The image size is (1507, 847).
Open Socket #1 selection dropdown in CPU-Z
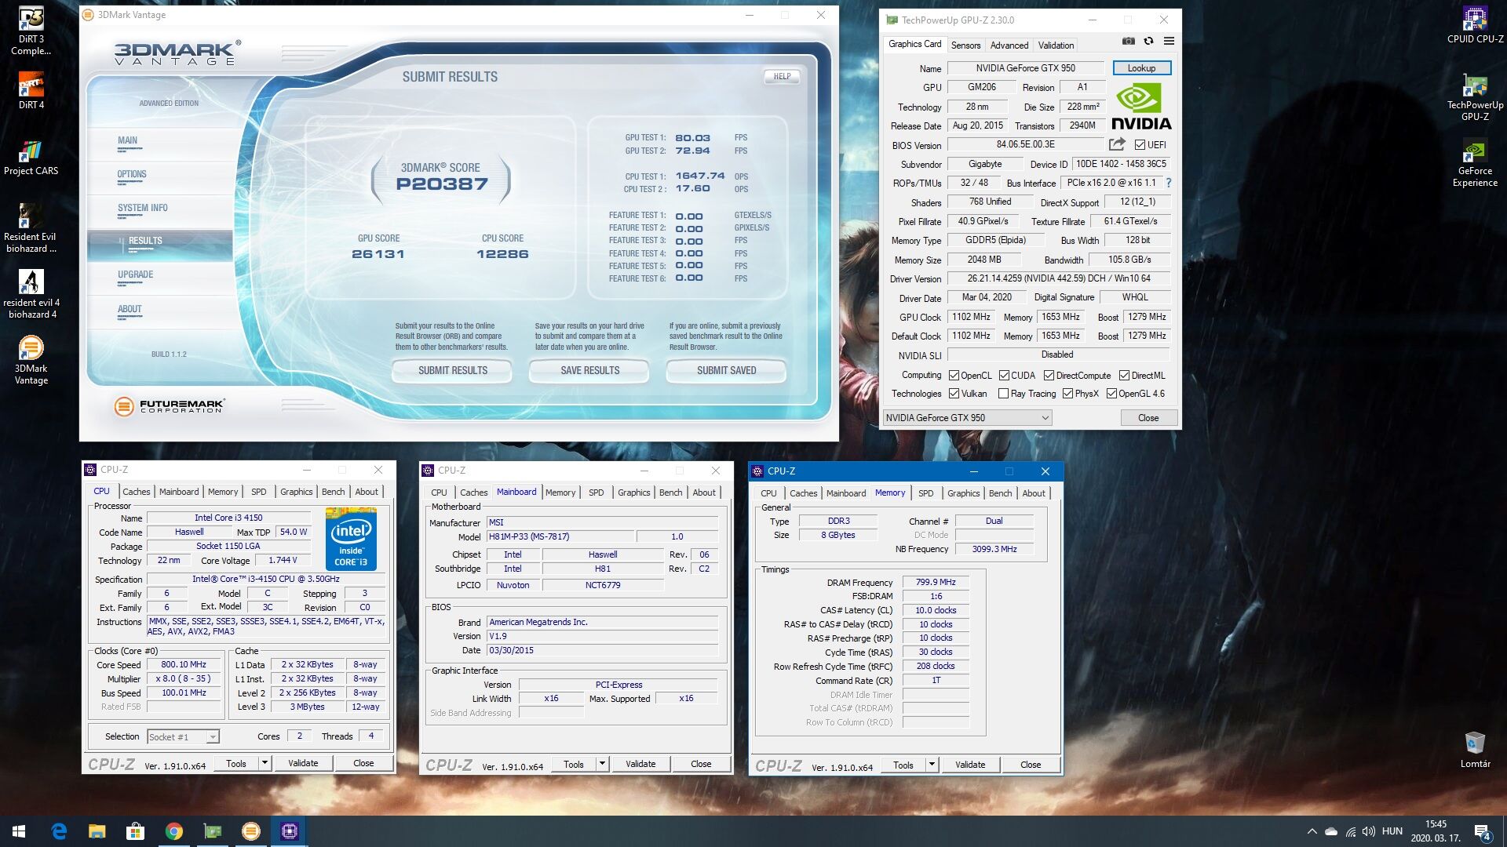[183, 737]
